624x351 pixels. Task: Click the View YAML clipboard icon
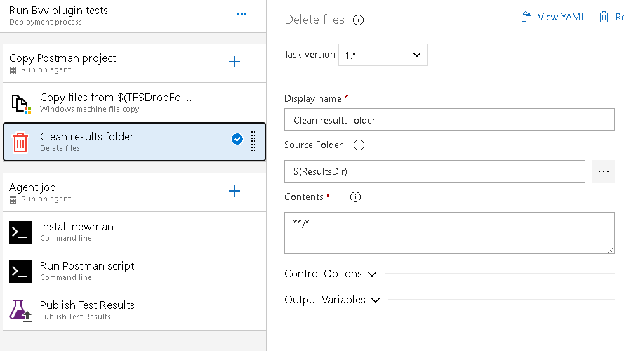[x=526, y=17]
